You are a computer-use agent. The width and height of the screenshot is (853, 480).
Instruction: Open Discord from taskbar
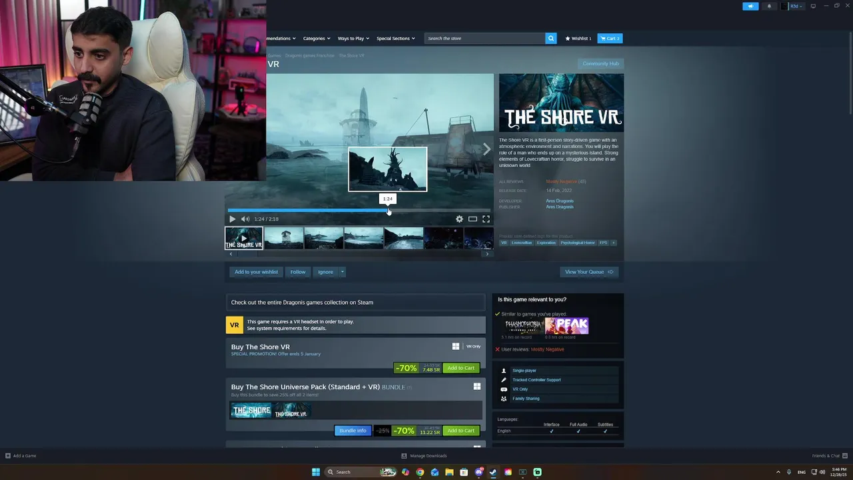[478, 472]
